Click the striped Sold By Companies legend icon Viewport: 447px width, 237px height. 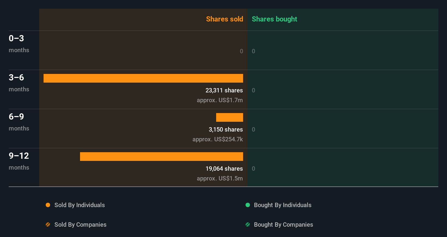(48, 224)
